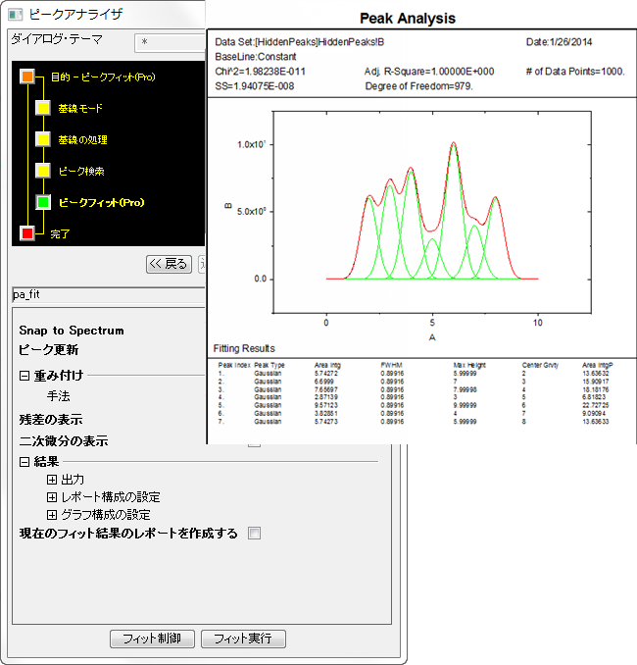Expand the 出力 node

[52, 480]
